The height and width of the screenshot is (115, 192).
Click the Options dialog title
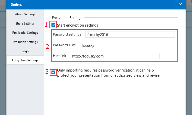coord(16,5)
